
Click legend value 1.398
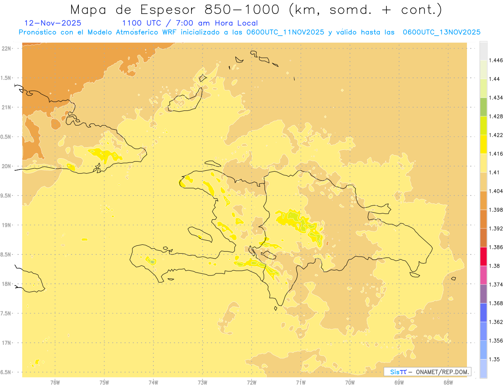pyautogui.click(x=496, y=210)
